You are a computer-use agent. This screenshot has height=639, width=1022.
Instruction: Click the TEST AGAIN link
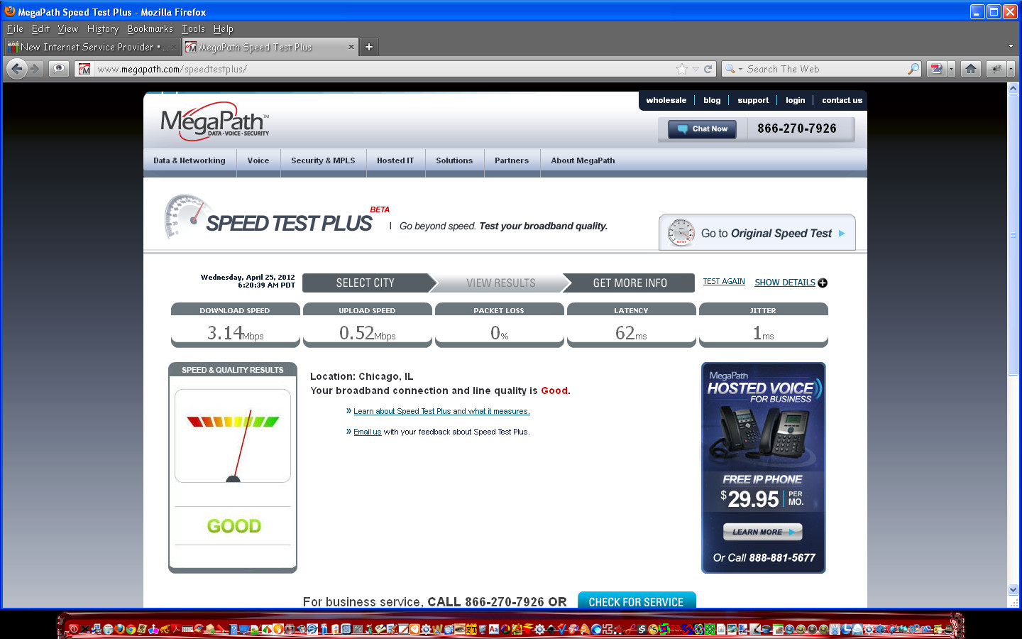(724, 282)
